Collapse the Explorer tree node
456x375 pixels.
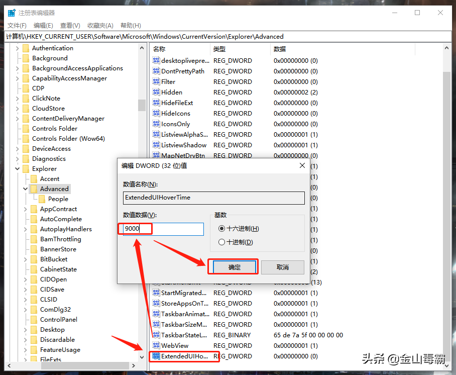tap(17, 169)
